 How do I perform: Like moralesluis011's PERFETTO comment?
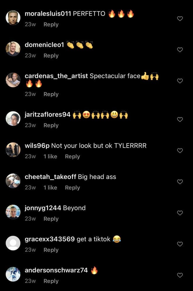coord(180,19)
